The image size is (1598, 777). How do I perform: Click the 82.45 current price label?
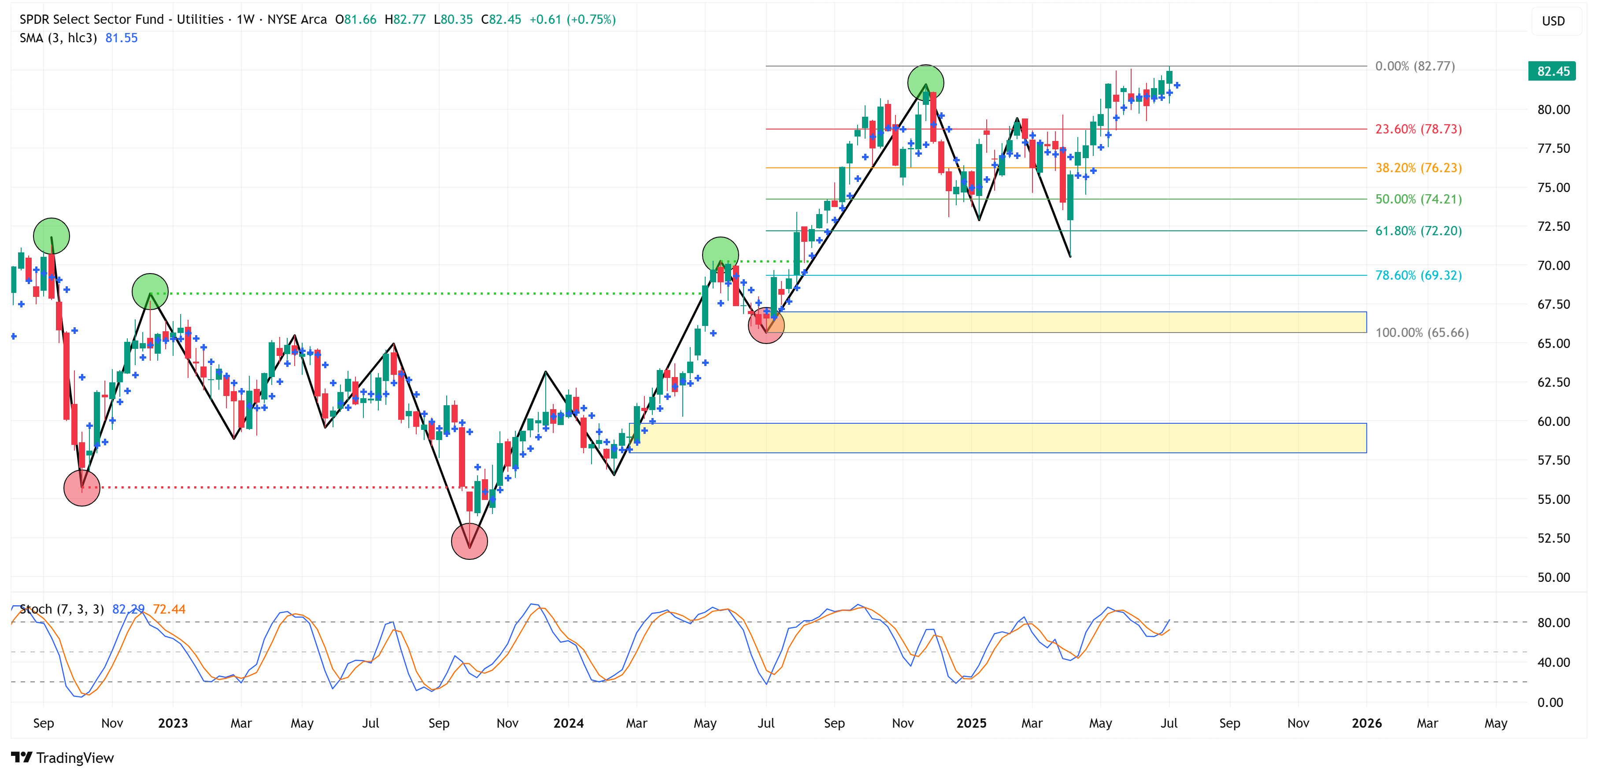[1553, 71]
